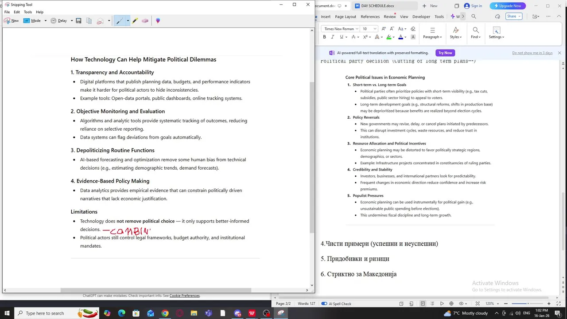Open the Insert ribbon tab
This screenshot has width=567, height=319.
point(326,16)
